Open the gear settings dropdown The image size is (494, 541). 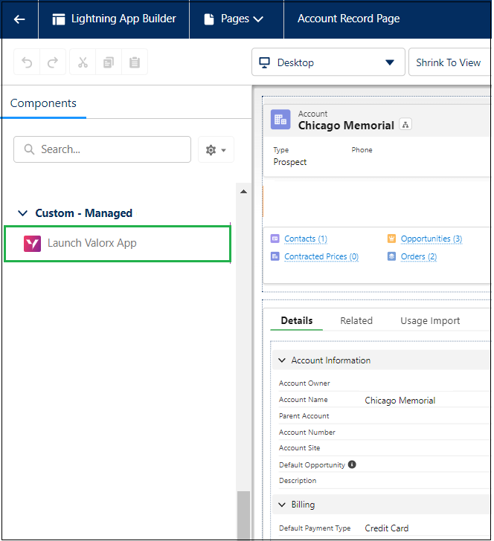[216, 150]
